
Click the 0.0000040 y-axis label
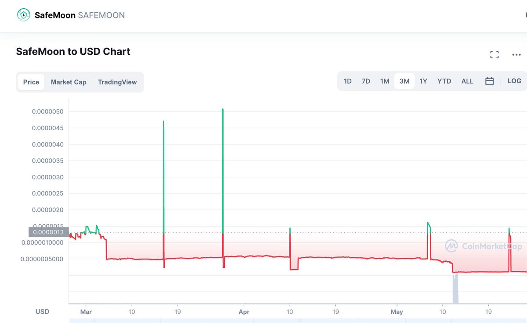click(x=47, y=145)
